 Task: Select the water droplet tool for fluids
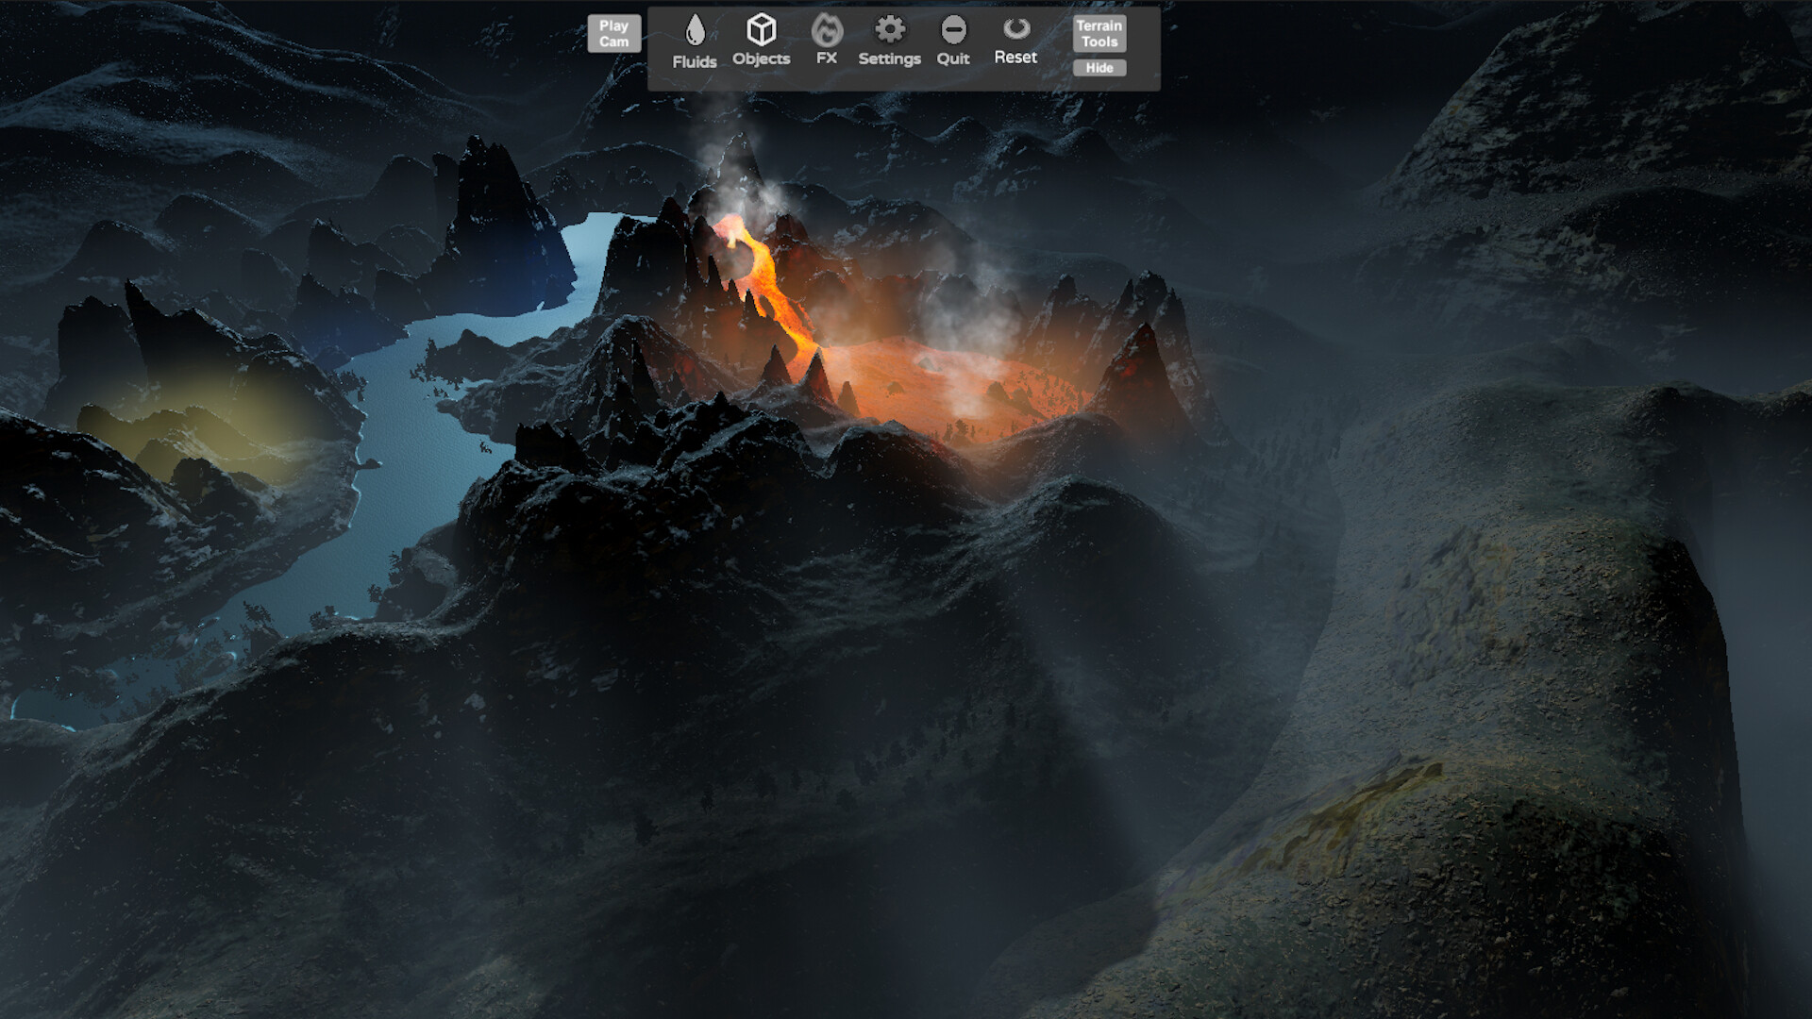point(695,30)
